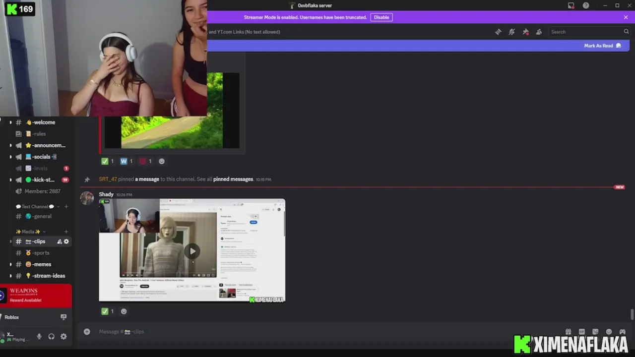635x357 pixels.
Task: Click the W reaction emoji
Action: point(127,161)
